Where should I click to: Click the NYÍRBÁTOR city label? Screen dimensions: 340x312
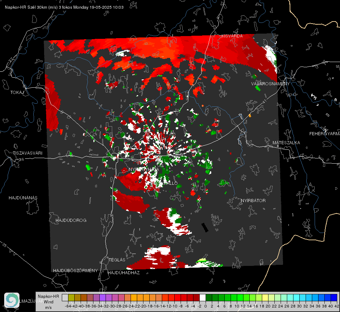coord(253,200)
